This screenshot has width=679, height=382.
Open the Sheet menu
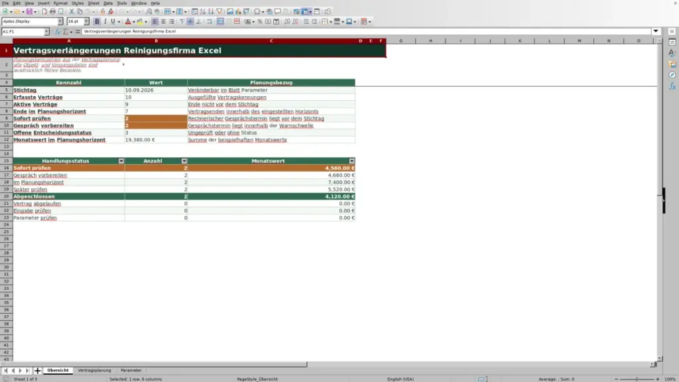point(93,3)
